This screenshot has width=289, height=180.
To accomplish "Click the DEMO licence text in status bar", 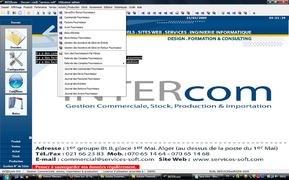I will click(151, 171).
